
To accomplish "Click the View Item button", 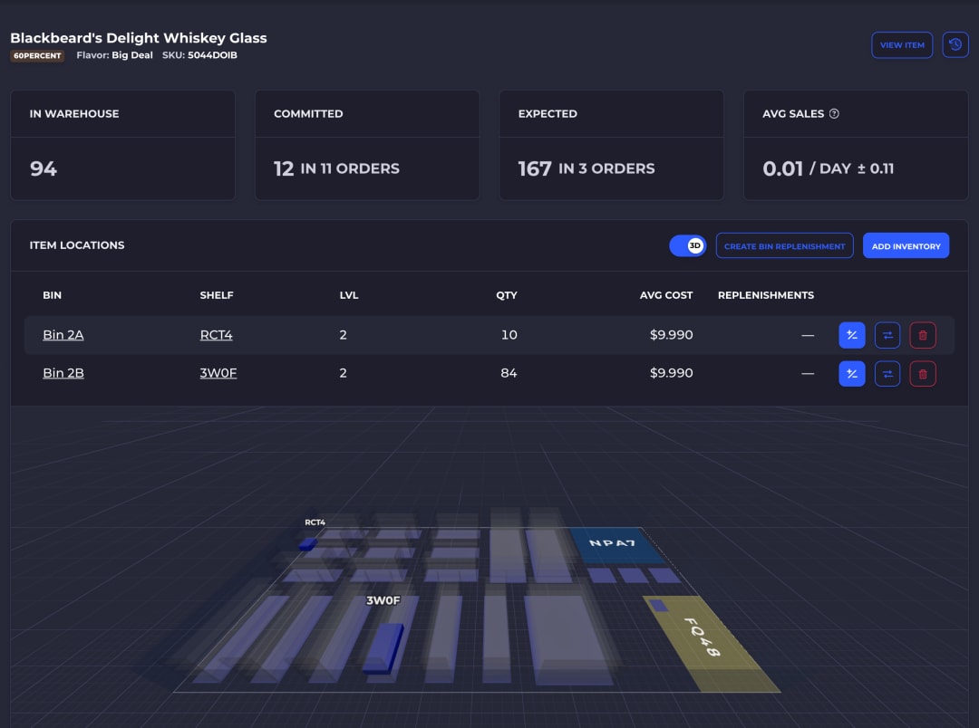I will coord(902,45).
